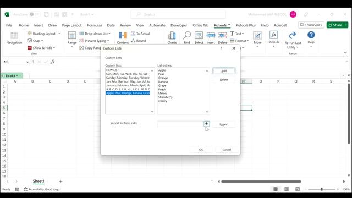Select column O header

click(261, 81)
